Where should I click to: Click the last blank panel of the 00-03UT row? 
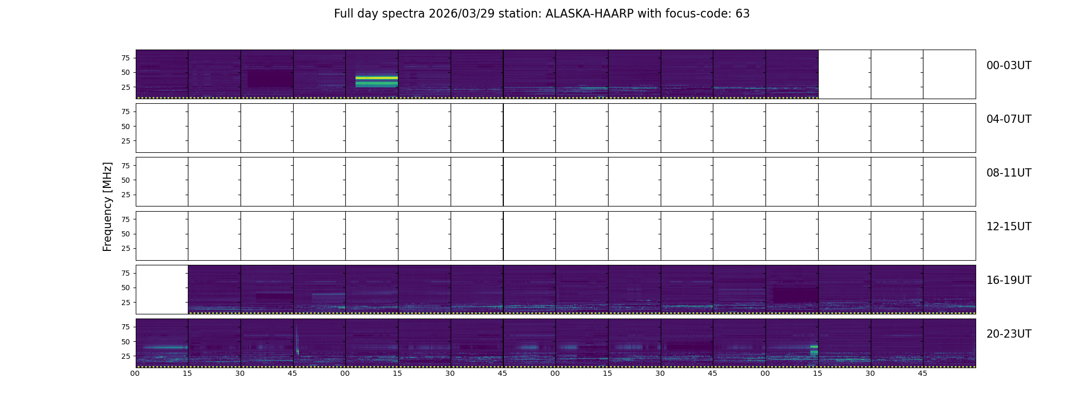point(949,74)
